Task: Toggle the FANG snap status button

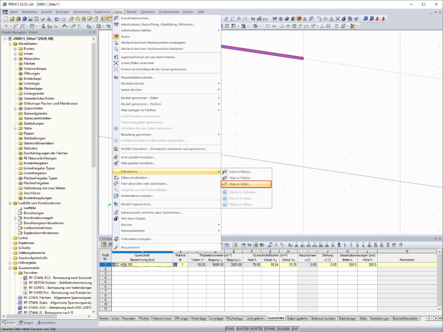Action: click(x=230, y=329)
